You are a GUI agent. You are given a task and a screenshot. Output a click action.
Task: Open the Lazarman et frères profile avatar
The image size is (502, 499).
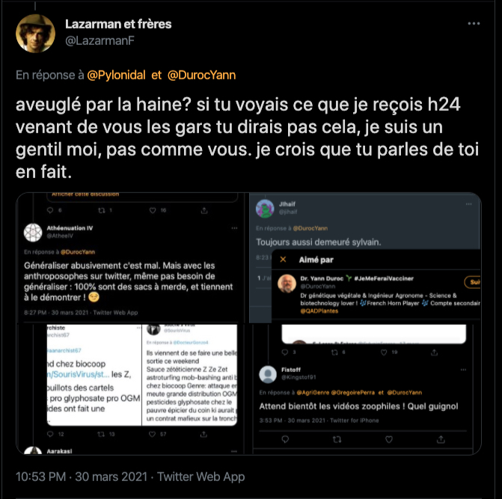click(35, 33)
